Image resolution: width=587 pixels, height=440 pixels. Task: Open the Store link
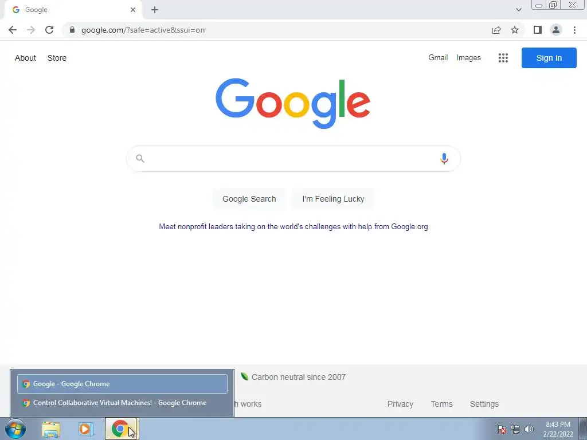pos(57,58)
